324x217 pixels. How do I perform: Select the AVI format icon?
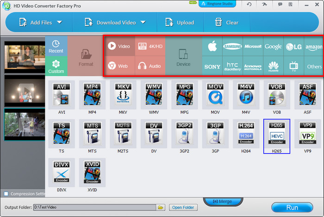tap(62, 95)
